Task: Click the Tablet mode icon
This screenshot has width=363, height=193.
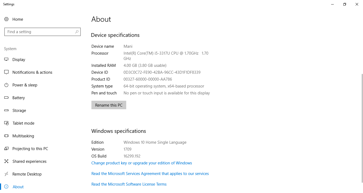Action: click(x=6, y=123)
